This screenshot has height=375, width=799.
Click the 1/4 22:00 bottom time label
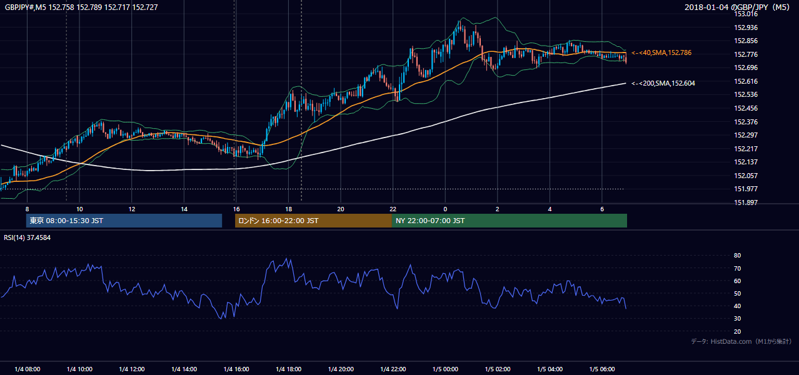tap(393, 369)
